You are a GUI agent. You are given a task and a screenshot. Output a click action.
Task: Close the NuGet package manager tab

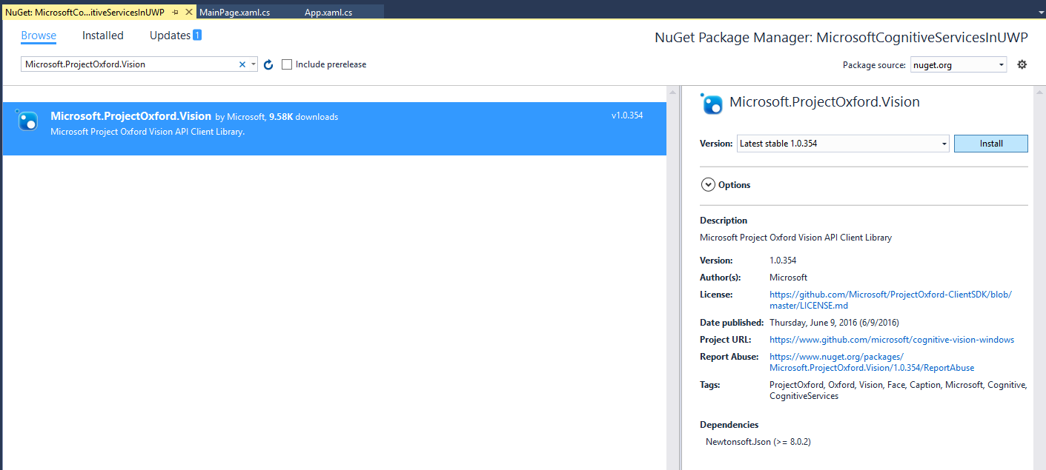click(188, 13)
